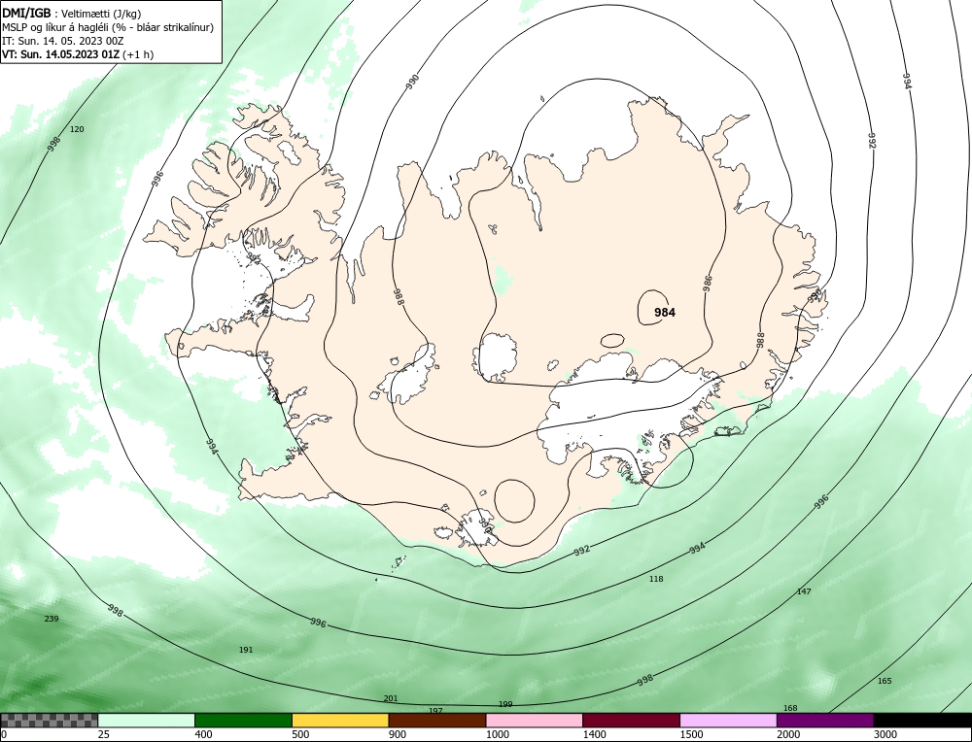This screenshot has width=972, height=742.
Task: Click the CAPE value 197
Action: [x=435, y=710]
